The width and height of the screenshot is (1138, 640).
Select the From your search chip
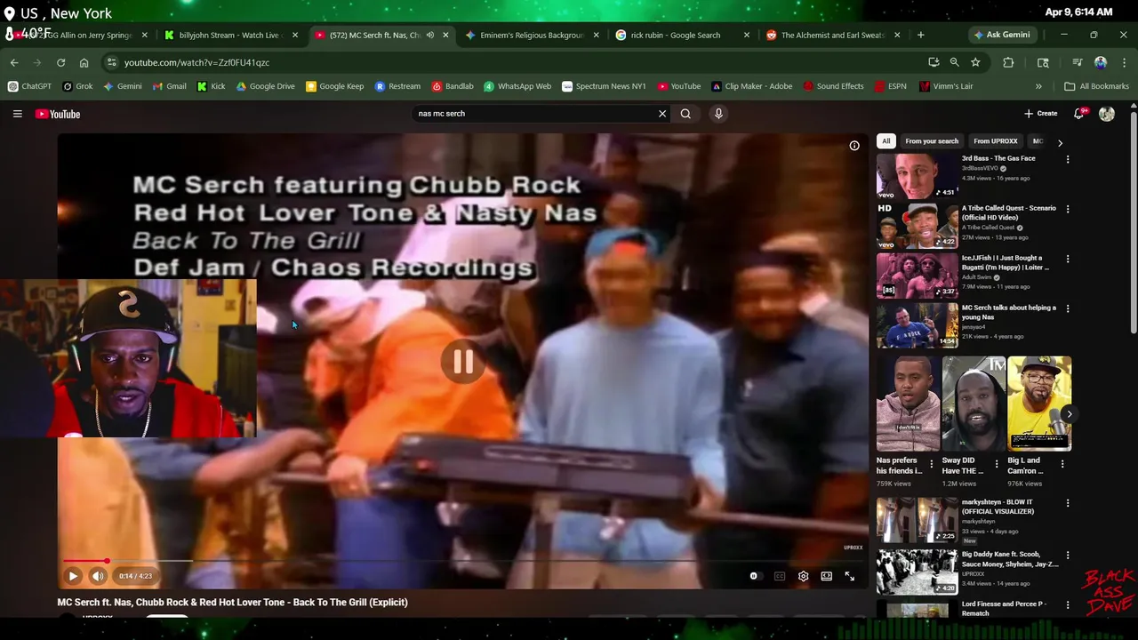coord(932,141)
